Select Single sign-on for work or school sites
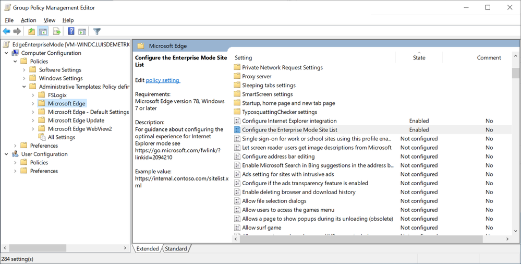The width and height of the screenshot is (521, 264). [x=317, y=139]
